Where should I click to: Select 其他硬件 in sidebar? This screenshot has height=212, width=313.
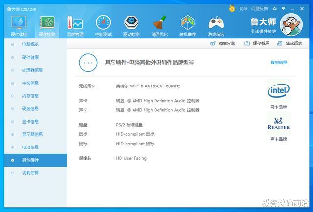coord(36,160)
